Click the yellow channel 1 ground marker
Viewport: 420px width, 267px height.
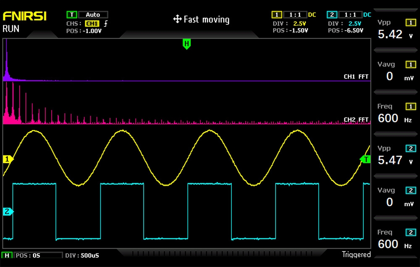(8, 159)
